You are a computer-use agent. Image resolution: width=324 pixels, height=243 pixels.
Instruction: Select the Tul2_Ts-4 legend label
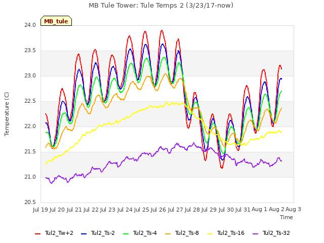(x=145, y=233)
